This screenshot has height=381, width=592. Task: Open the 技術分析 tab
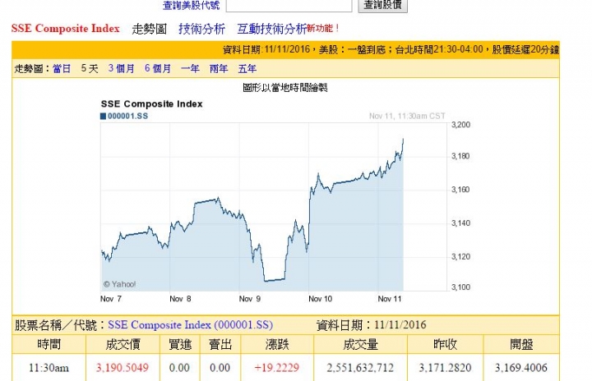201,29
